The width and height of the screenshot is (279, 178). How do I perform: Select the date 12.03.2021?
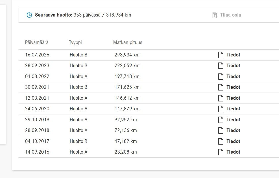click(37, 98)
